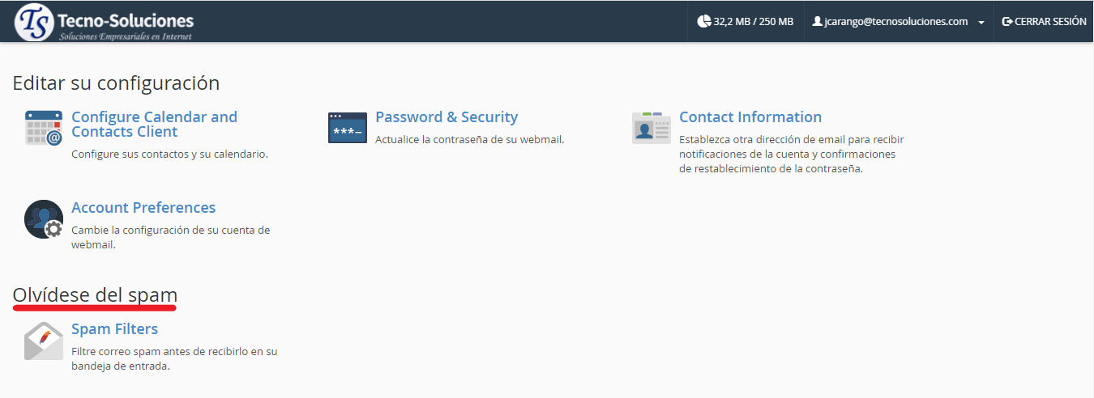Click the 32,2 MB / 250 MB usage text
Screen dimensions: 1094x398
point(754,22)
